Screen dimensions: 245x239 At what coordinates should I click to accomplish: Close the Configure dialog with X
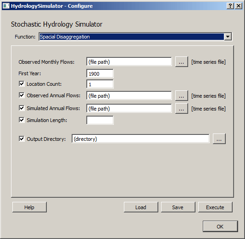pos(239,6)
